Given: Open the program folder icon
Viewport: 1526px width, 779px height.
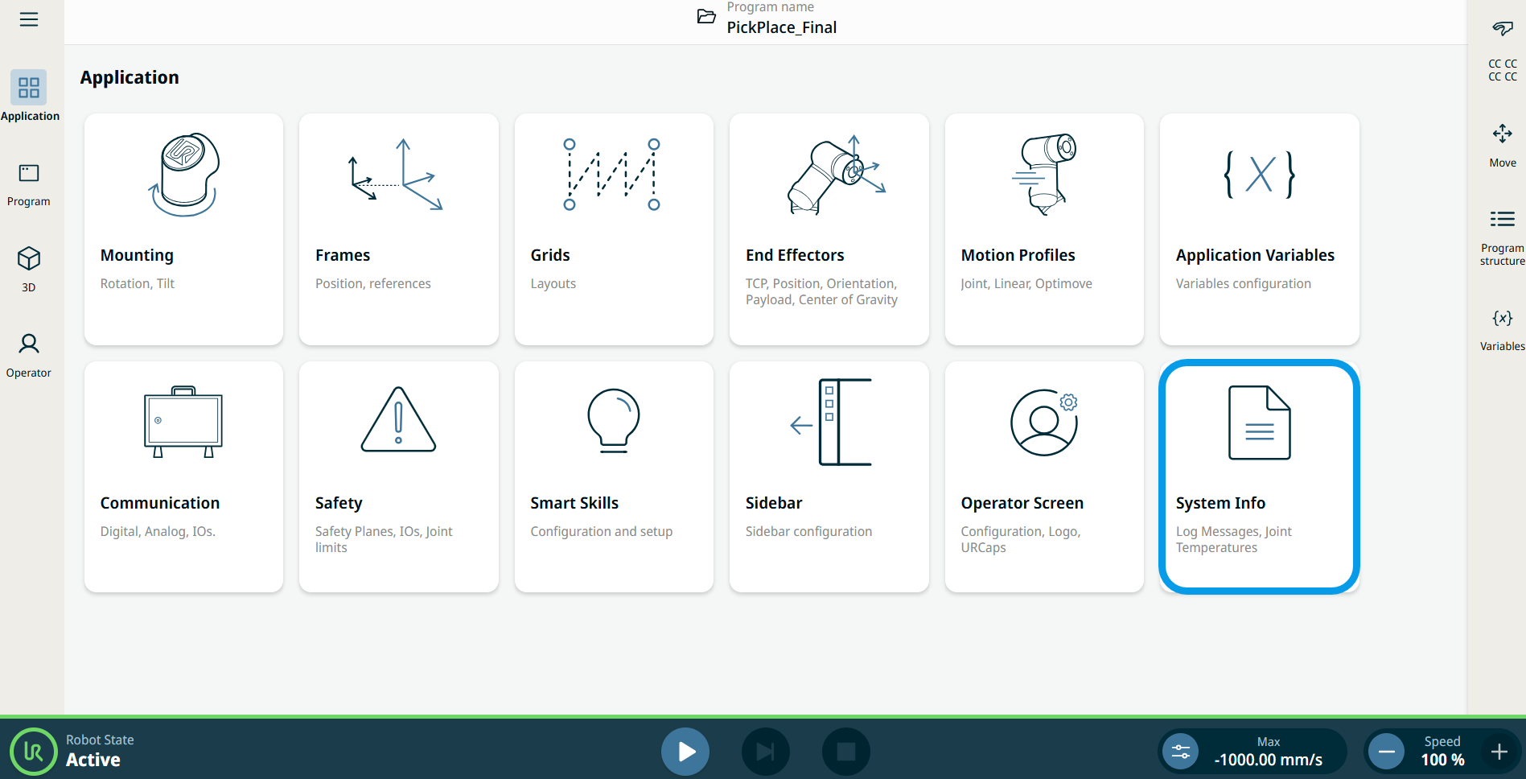Looking at the screenshot, I should pyautogui.click(x=706, y=17).
